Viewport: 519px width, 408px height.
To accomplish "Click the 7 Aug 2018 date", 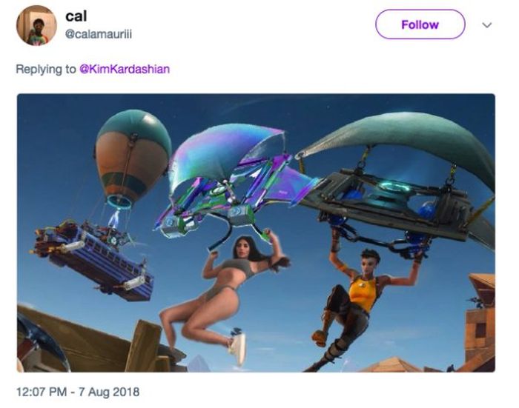I will [109, 392].
